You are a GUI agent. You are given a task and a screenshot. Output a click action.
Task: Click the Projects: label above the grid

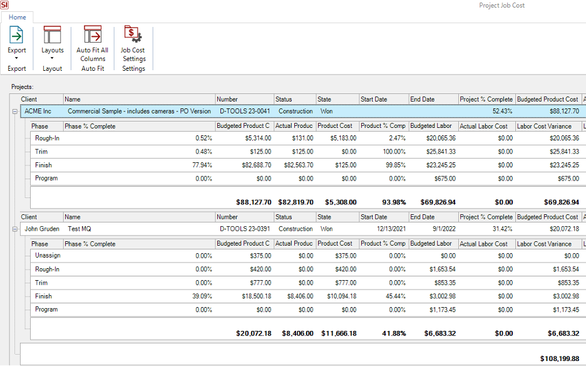(23, 87)
